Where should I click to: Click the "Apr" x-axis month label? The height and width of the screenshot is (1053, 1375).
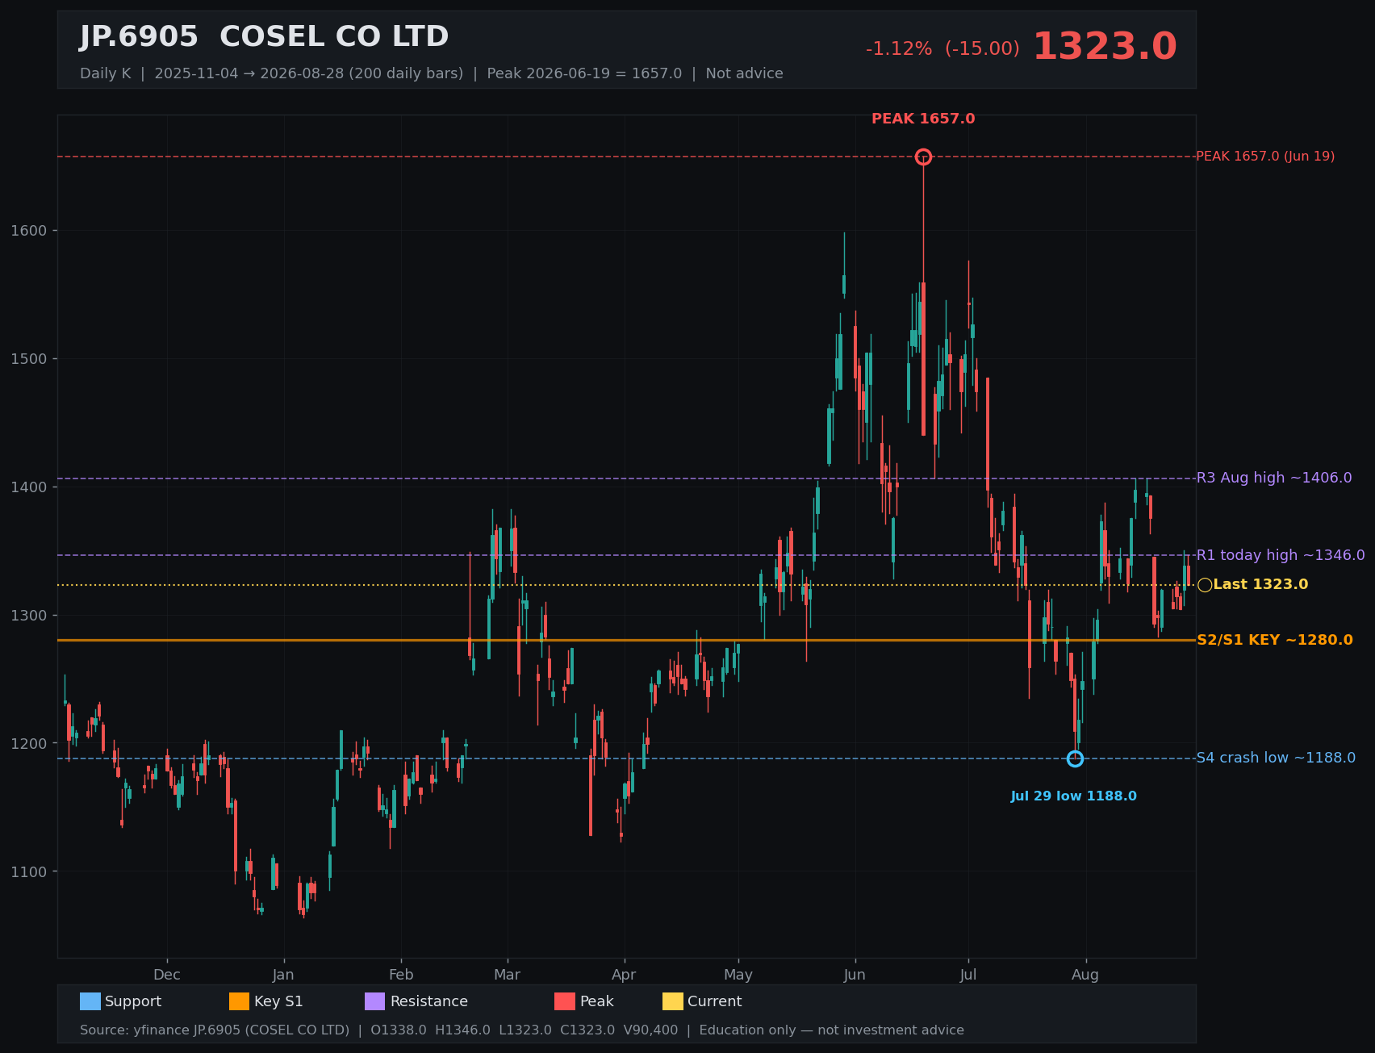tap(624, 975)
